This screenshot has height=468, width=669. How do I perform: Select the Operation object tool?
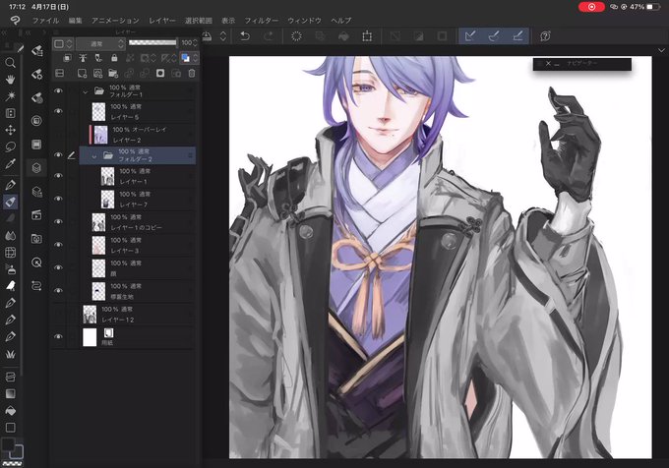(10, 113)
